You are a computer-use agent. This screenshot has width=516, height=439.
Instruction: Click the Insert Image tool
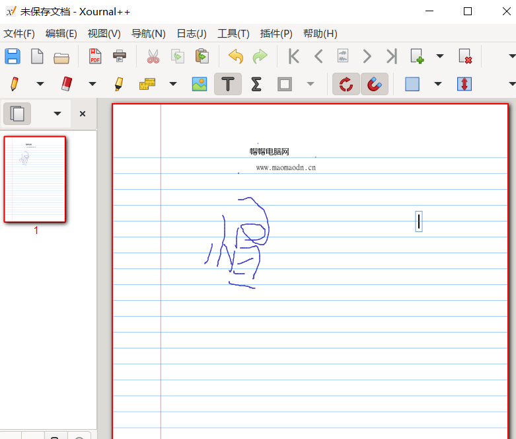(200, 85)
